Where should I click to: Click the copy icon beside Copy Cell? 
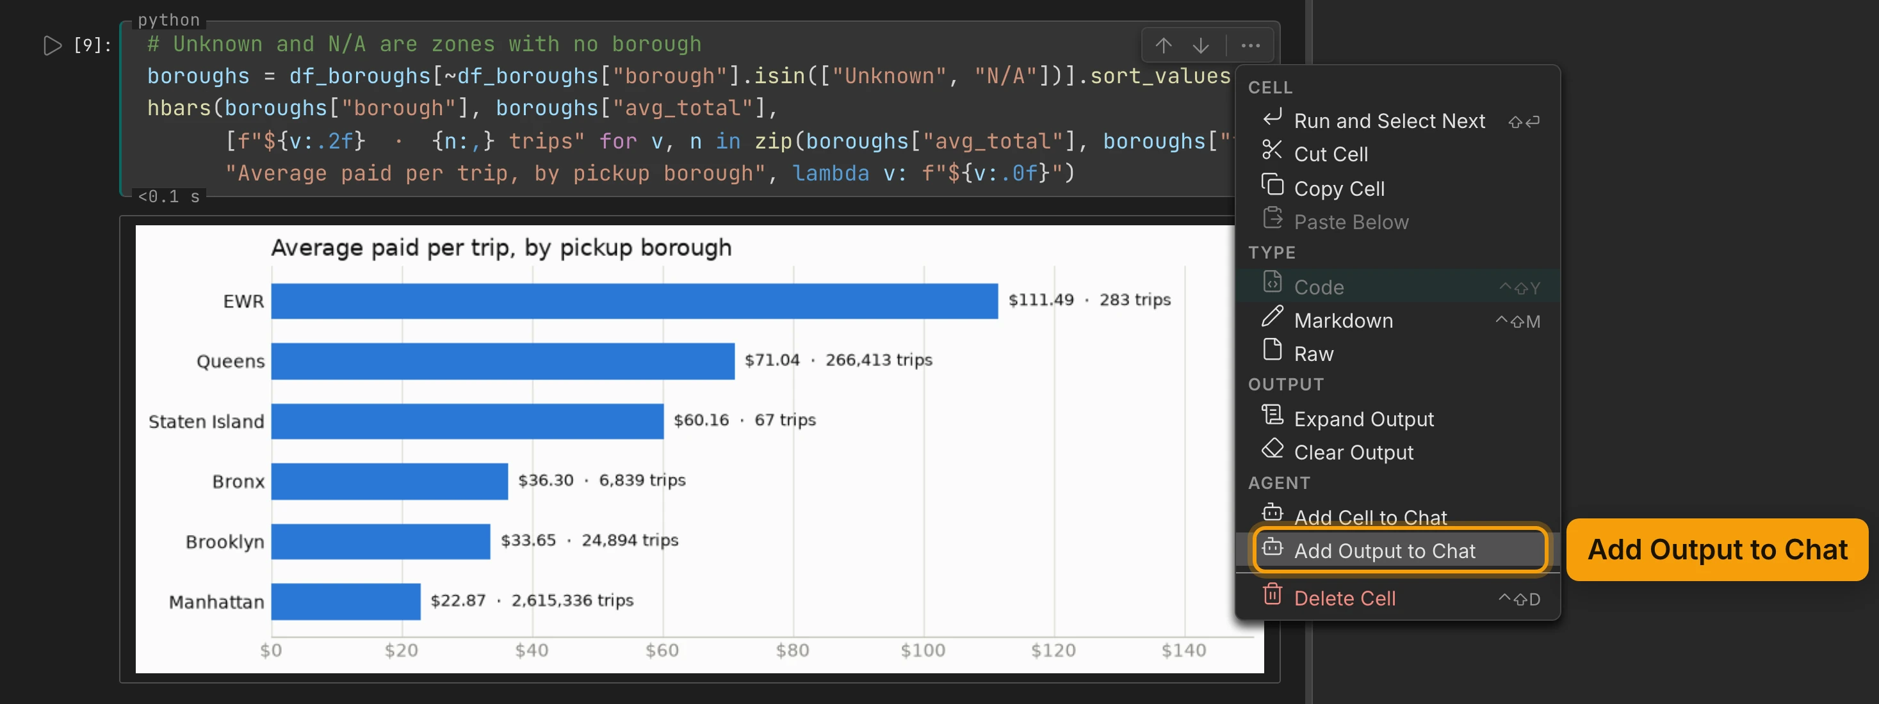coord(1271,184)
